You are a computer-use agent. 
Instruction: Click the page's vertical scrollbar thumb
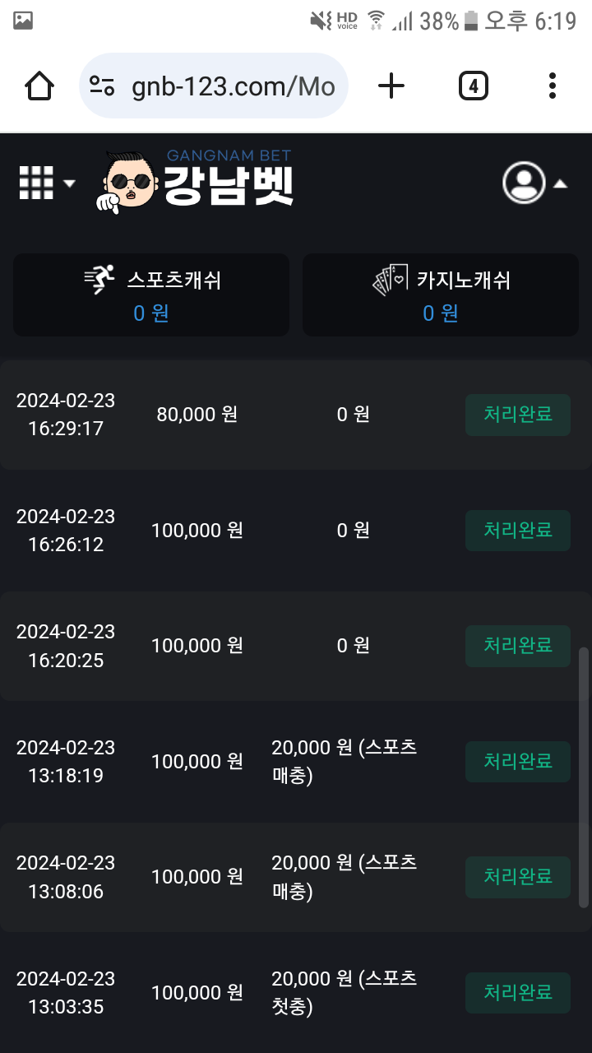tap(584, 777)
